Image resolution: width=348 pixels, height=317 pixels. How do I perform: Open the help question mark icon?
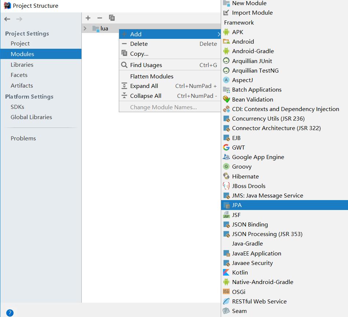pos(10,313)
